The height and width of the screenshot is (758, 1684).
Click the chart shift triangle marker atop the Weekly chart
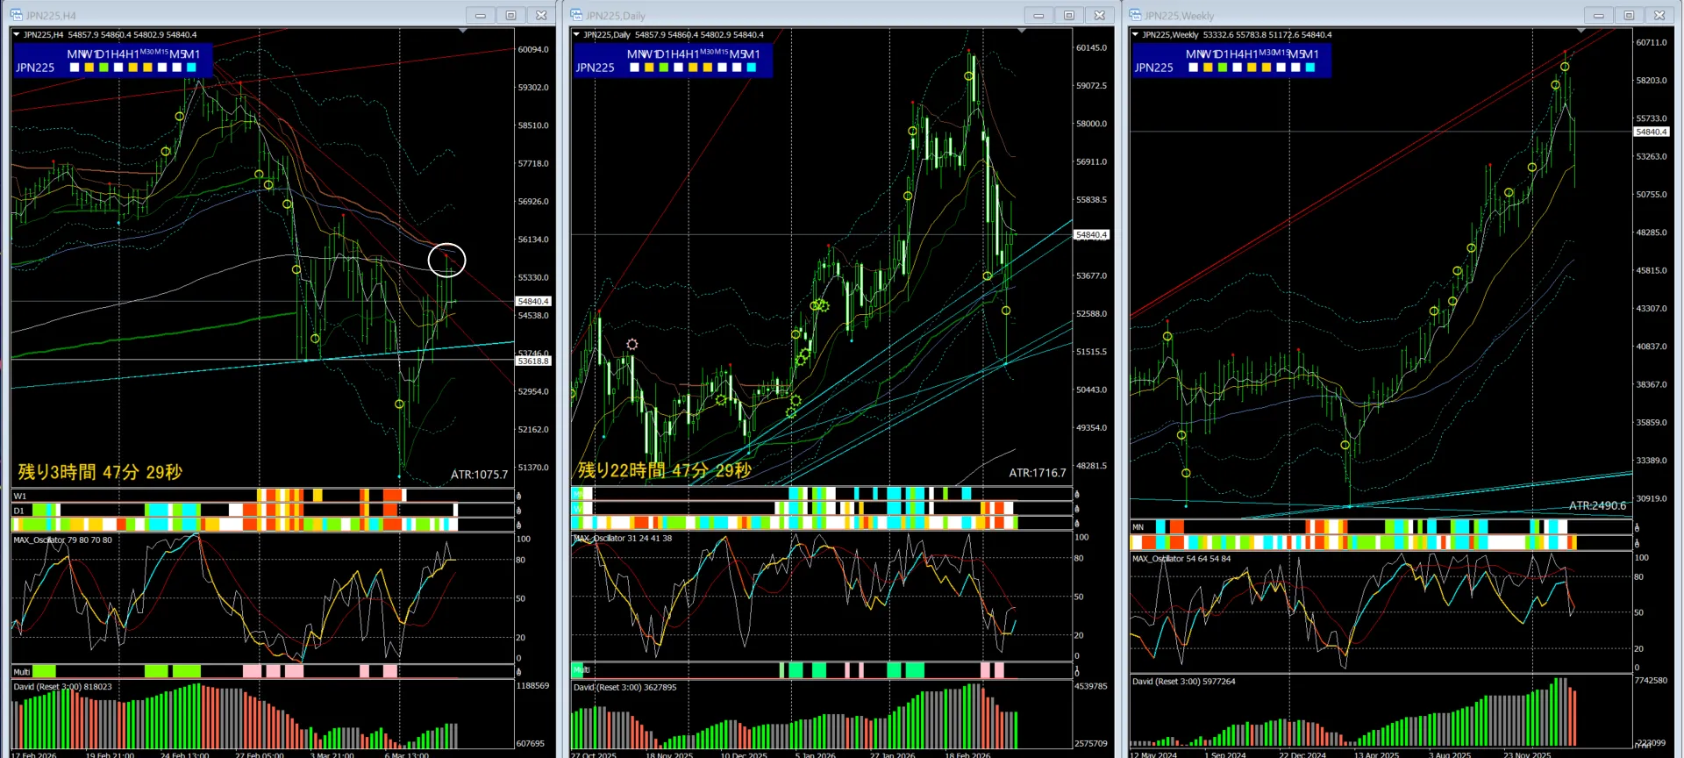click(x=1581, y=31)
